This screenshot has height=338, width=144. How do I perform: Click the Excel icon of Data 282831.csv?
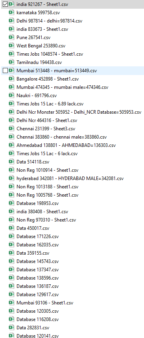(11, 328)
